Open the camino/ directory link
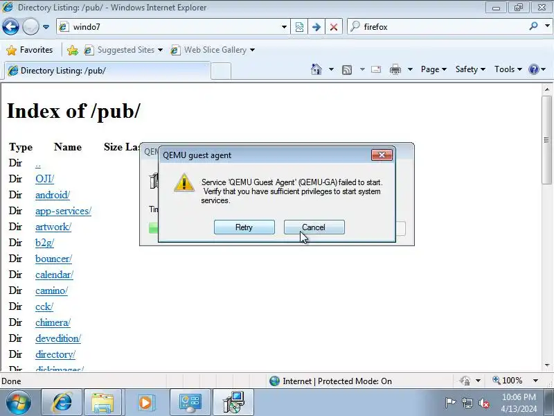 point(51,291)
